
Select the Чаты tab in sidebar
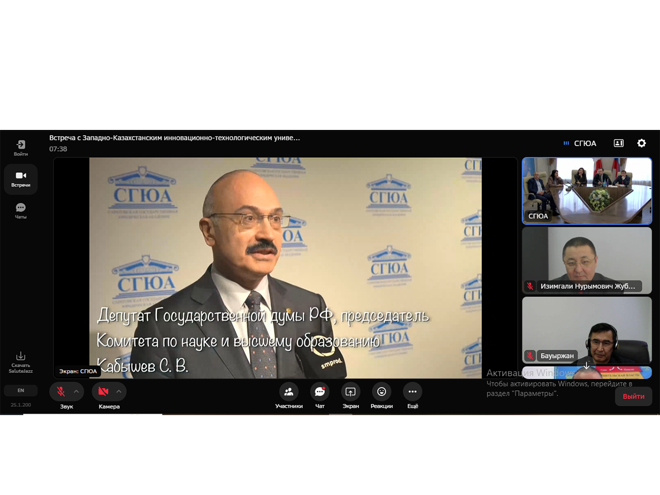coord(21,210)
